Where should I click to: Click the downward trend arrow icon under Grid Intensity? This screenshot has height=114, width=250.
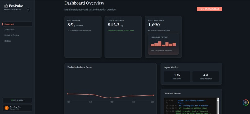point(68,30)
